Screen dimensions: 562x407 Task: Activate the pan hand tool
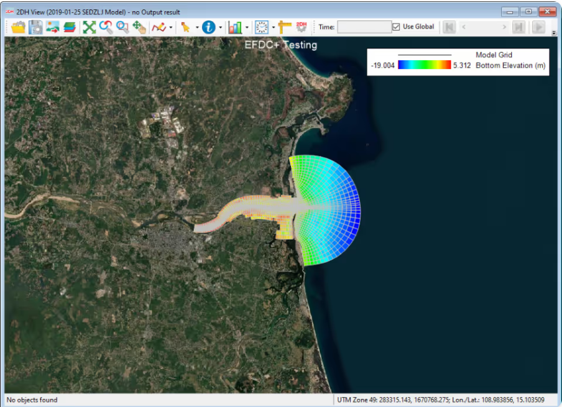[139, 27]
